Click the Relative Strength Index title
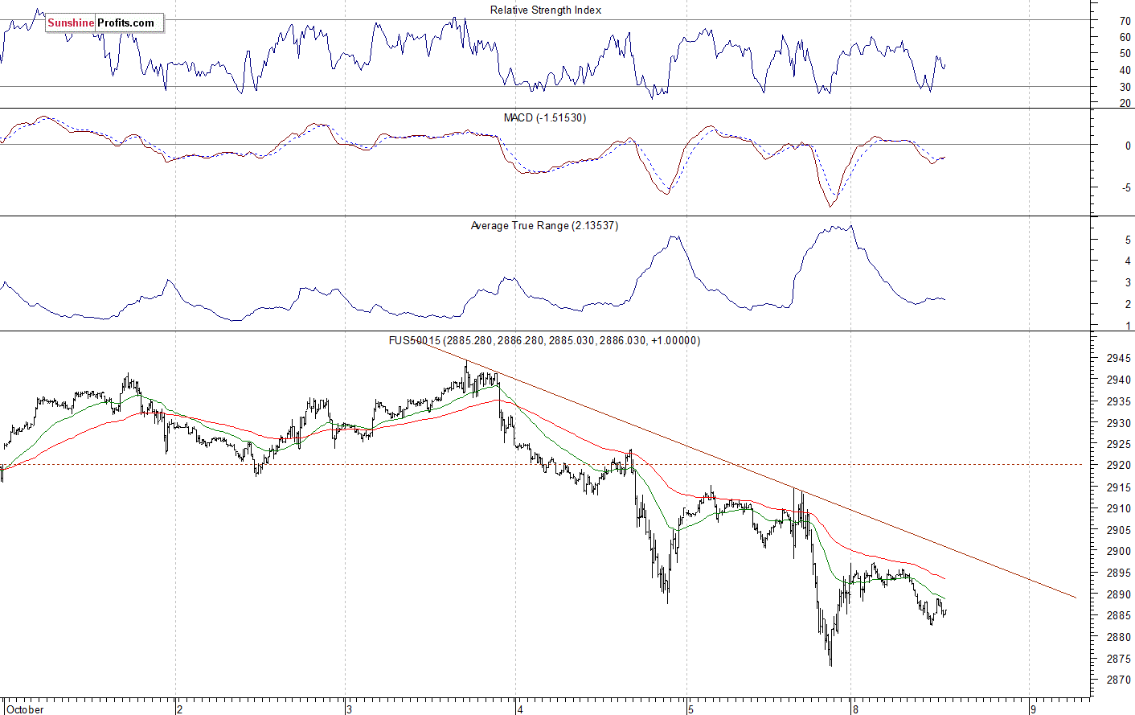This screenshot has width=1135, height=715. 546,10
